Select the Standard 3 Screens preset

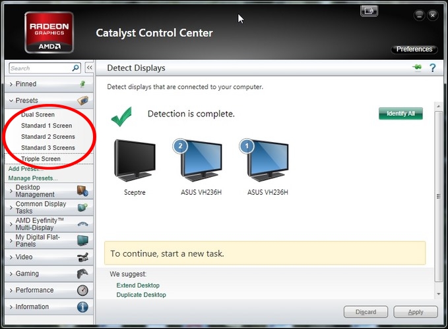pos(48,148)
